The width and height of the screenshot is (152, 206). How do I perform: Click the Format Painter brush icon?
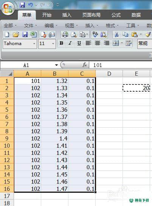pos(148,34)
